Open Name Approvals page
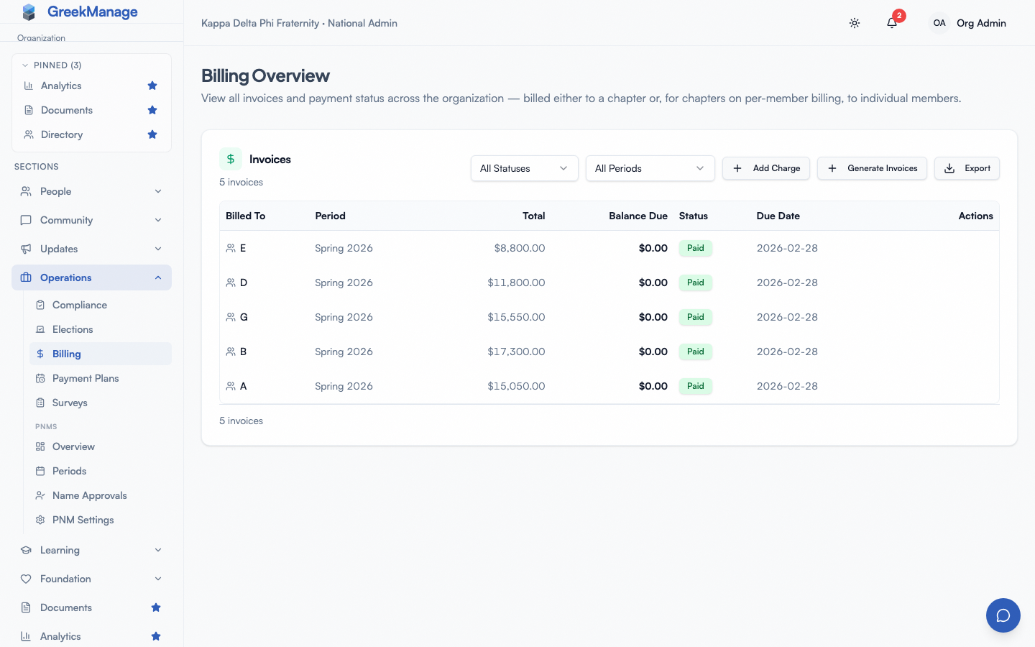Image resolution: width=1035 pixels, height=647 pixels. (x=101, y=495)
